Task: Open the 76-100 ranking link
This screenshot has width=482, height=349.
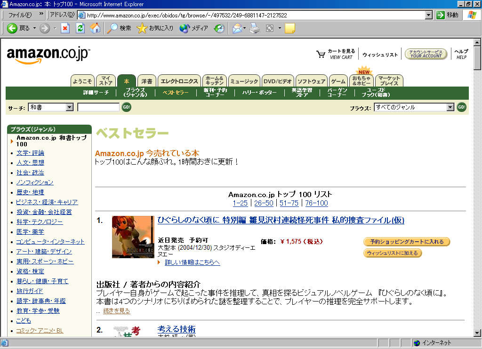Action: tap(317, 203)
